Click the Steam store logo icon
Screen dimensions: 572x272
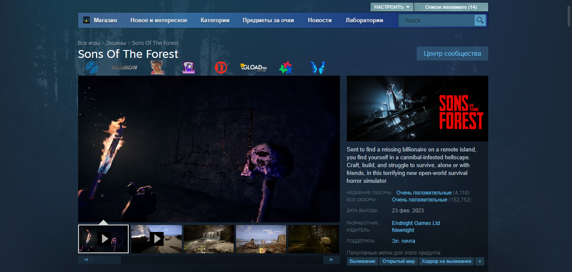point(86,20)
